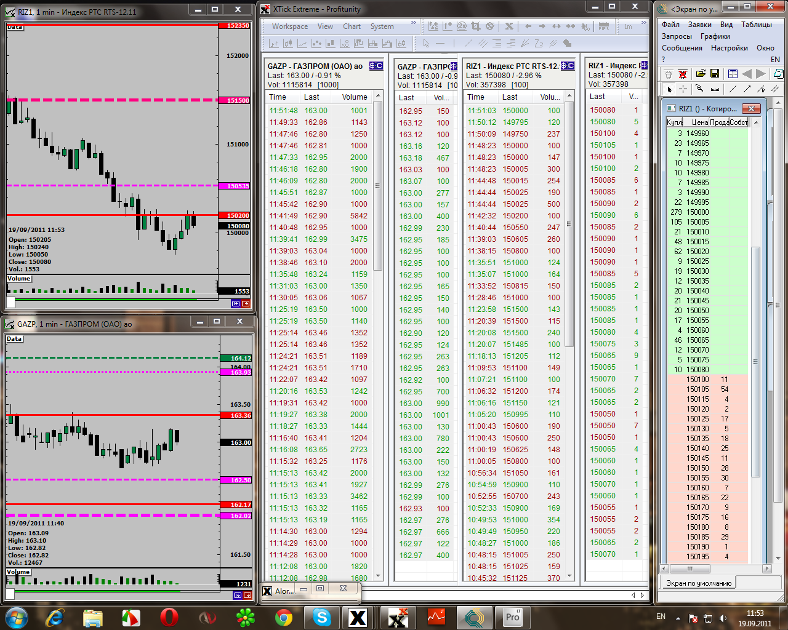The height and width of the screenshot is (630, 788).
Task: Open the System menu in XTick
Action: coord(382,26)
